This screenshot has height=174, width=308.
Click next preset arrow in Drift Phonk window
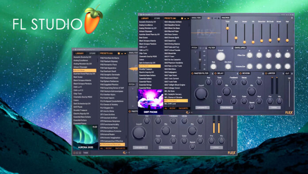tap(188, 19)
